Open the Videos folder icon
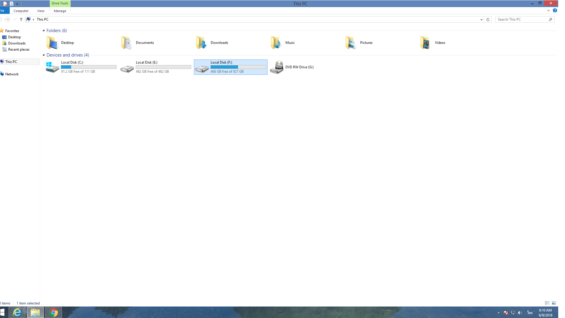 click(x=426, y=43)
